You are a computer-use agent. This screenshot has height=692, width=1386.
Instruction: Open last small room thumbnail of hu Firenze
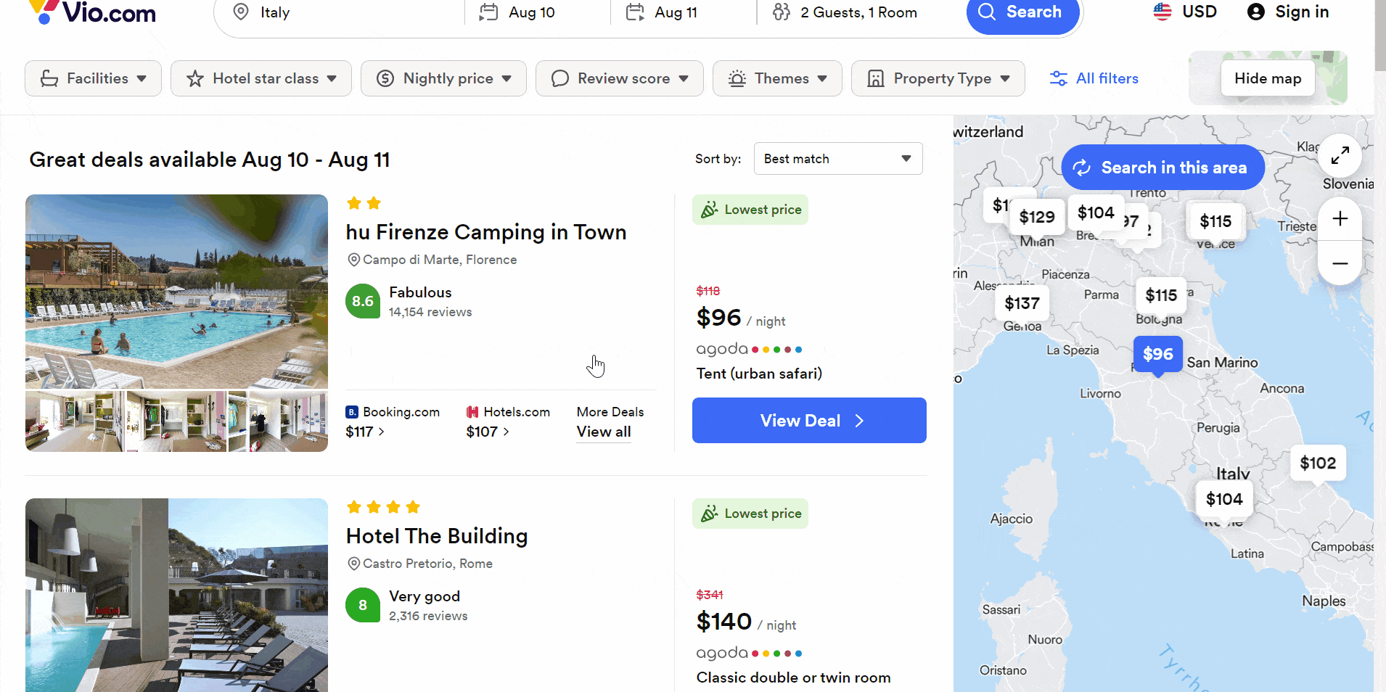pyautogui.click(x=278, y=421)
